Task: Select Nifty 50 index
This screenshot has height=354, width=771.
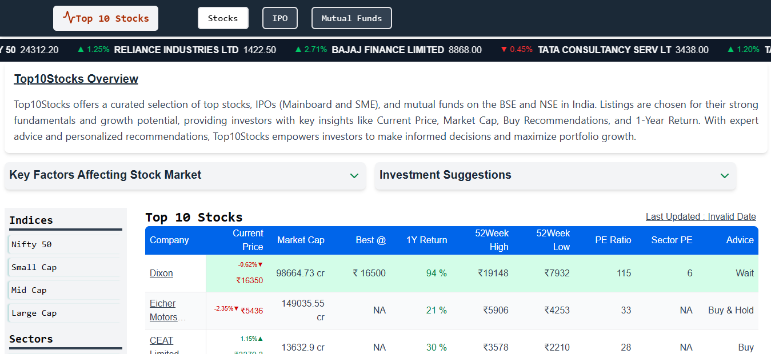Action: pyautogui.click(x=32, y=244)
